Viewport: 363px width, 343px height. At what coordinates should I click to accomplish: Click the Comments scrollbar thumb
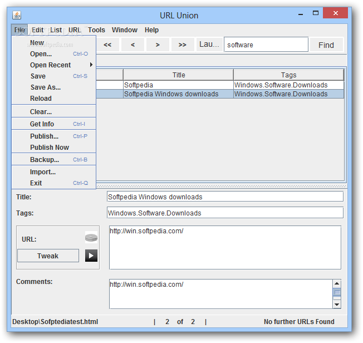click(x=337, y=292)
